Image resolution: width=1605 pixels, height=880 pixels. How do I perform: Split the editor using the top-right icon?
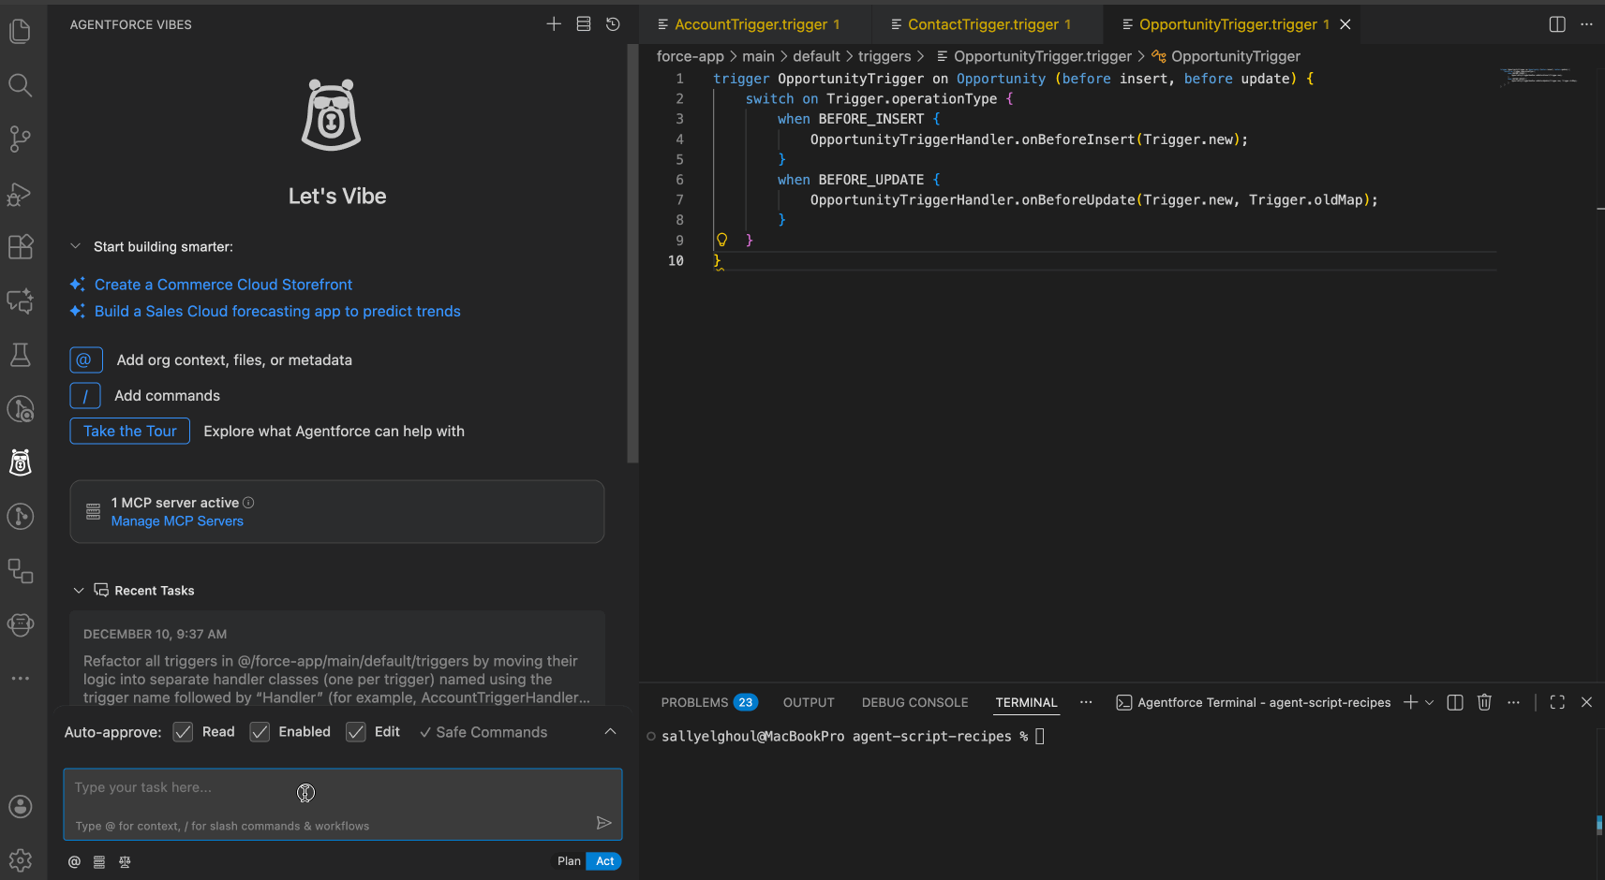[x=1556, y=24]
